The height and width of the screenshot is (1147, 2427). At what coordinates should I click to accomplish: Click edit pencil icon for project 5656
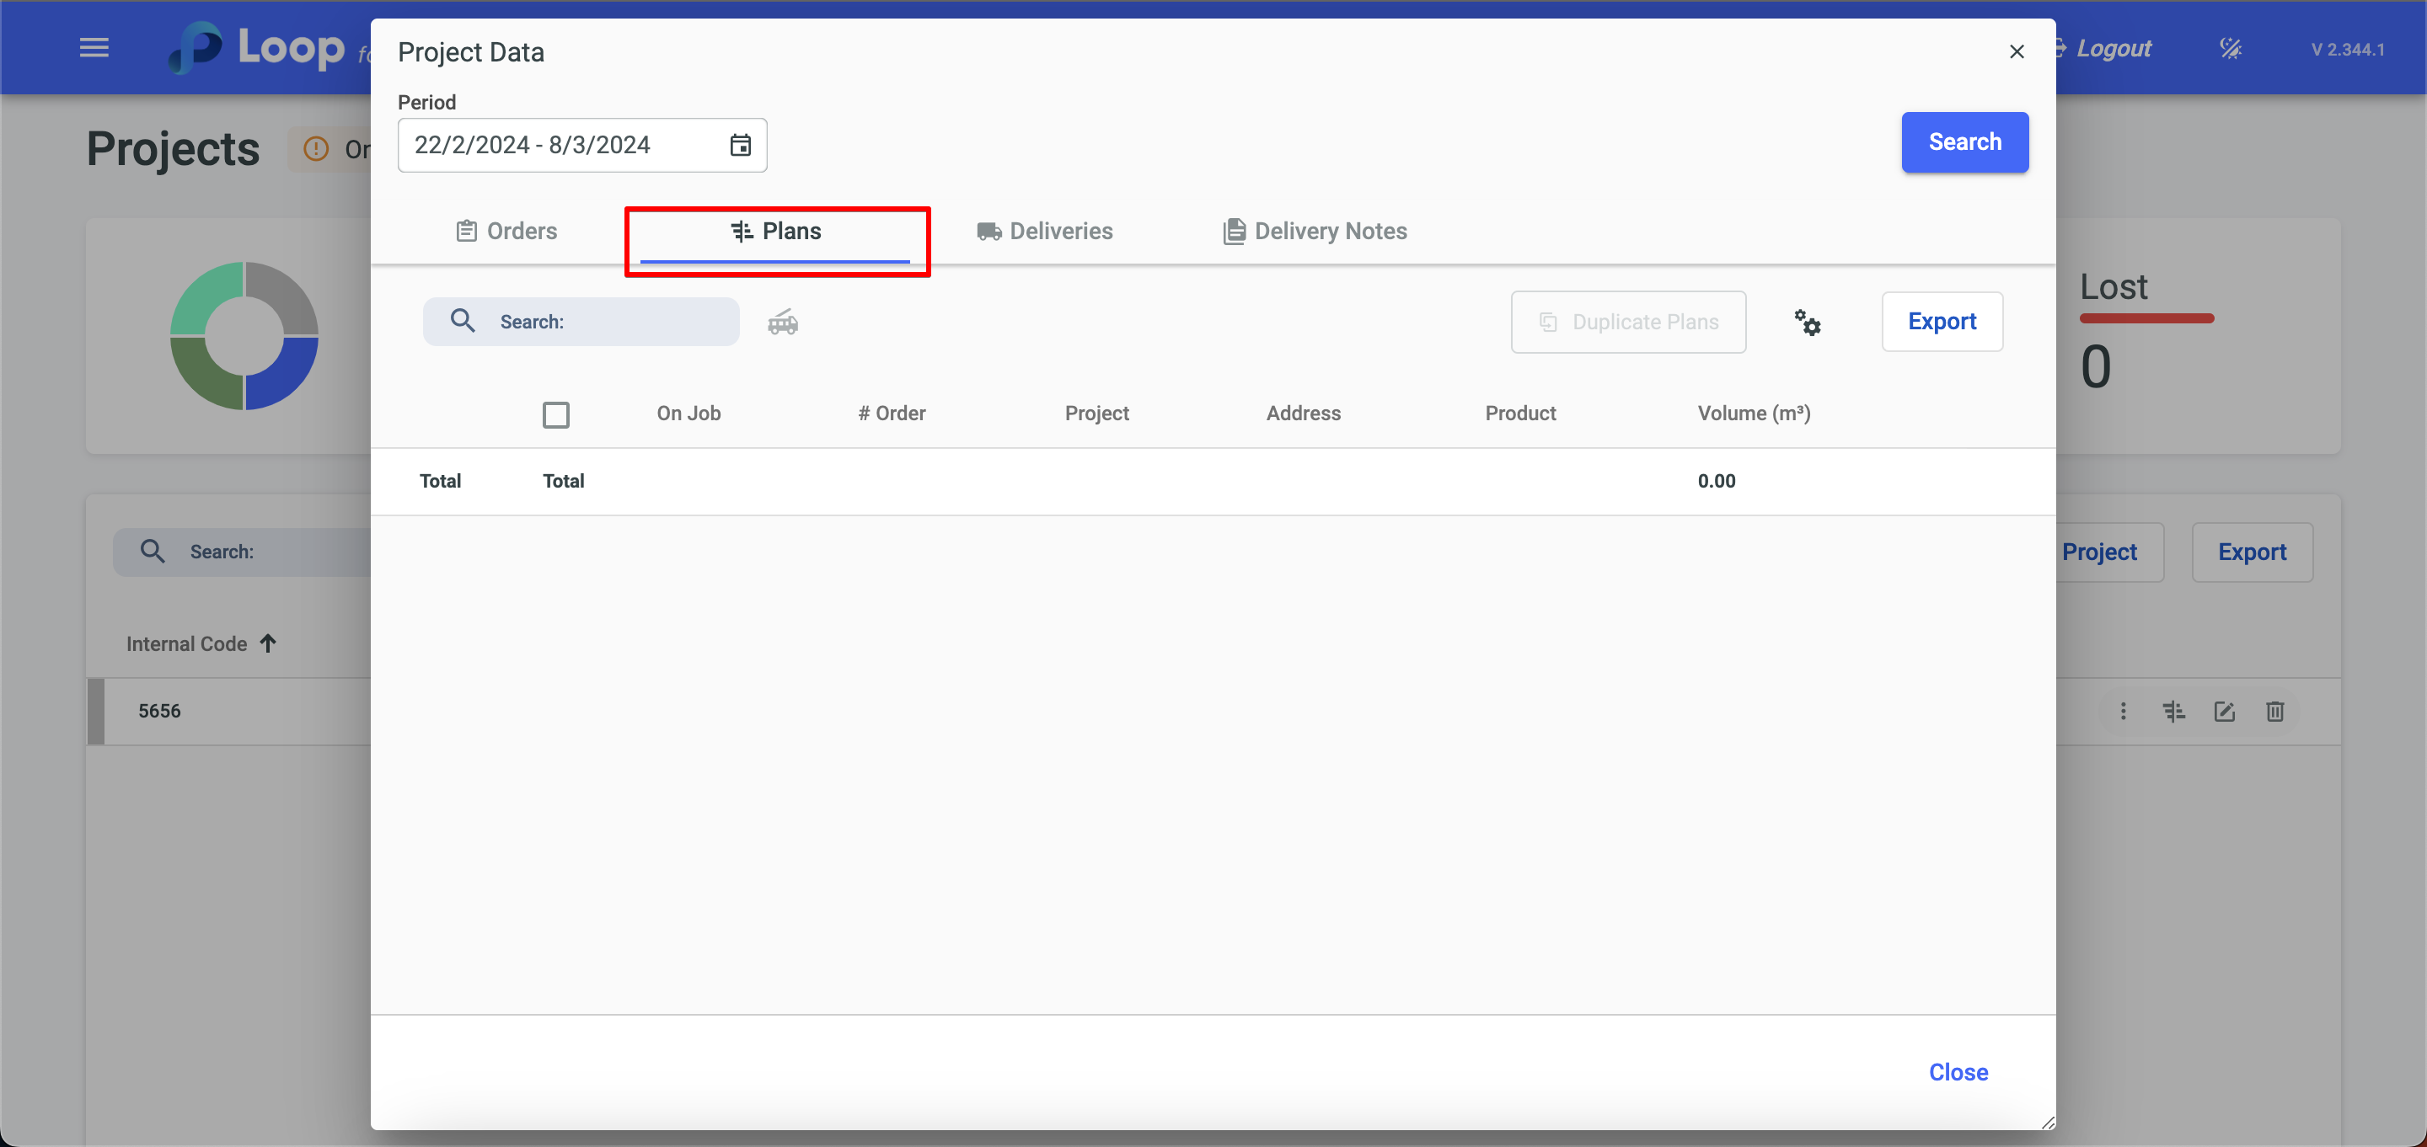[2224, 711]
